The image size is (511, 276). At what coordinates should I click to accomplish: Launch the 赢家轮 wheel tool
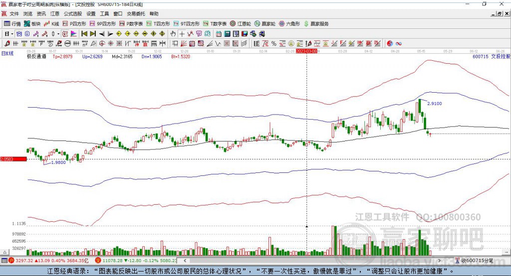coord(265,24)
